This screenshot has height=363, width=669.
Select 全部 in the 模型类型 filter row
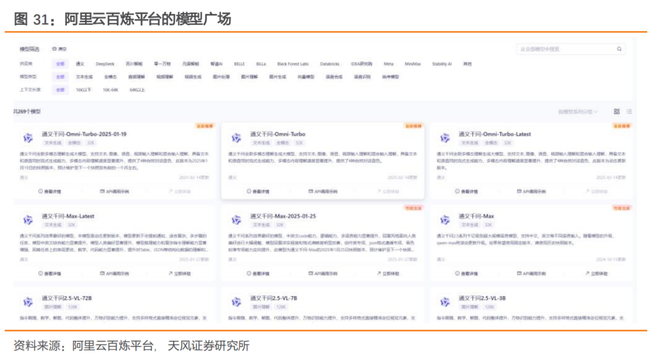60,77
